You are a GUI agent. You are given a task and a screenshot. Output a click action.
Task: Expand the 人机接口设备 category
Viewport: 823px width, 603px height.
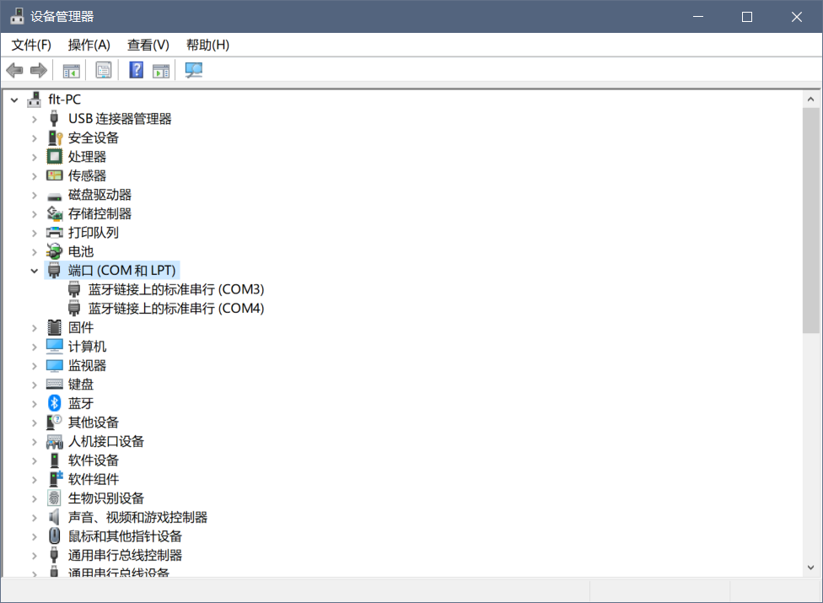[35, 442]
